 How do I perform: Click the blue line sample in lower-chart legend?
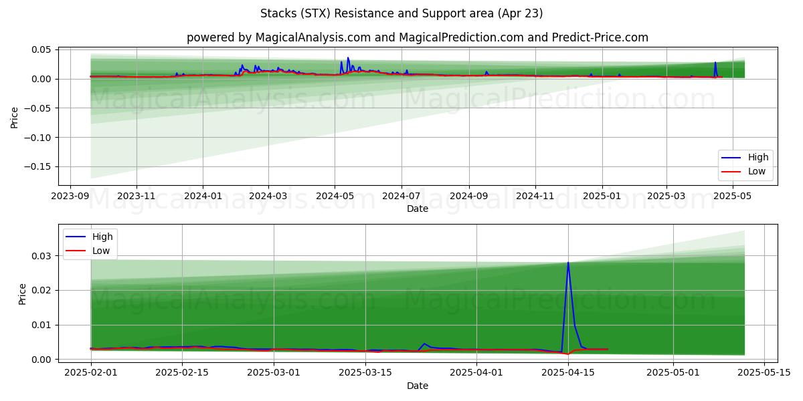click(76, 237)
